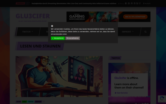The width and height of the screenshot is (166, 104).
Task: Open the Twitch menu dropdown in navigation
Action: tap(27, 32)
